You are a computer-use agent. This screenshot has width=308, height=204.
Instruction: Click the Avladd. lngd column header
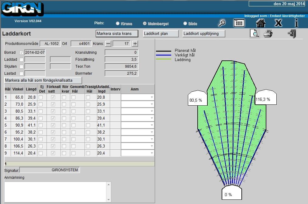coord(103,89)
